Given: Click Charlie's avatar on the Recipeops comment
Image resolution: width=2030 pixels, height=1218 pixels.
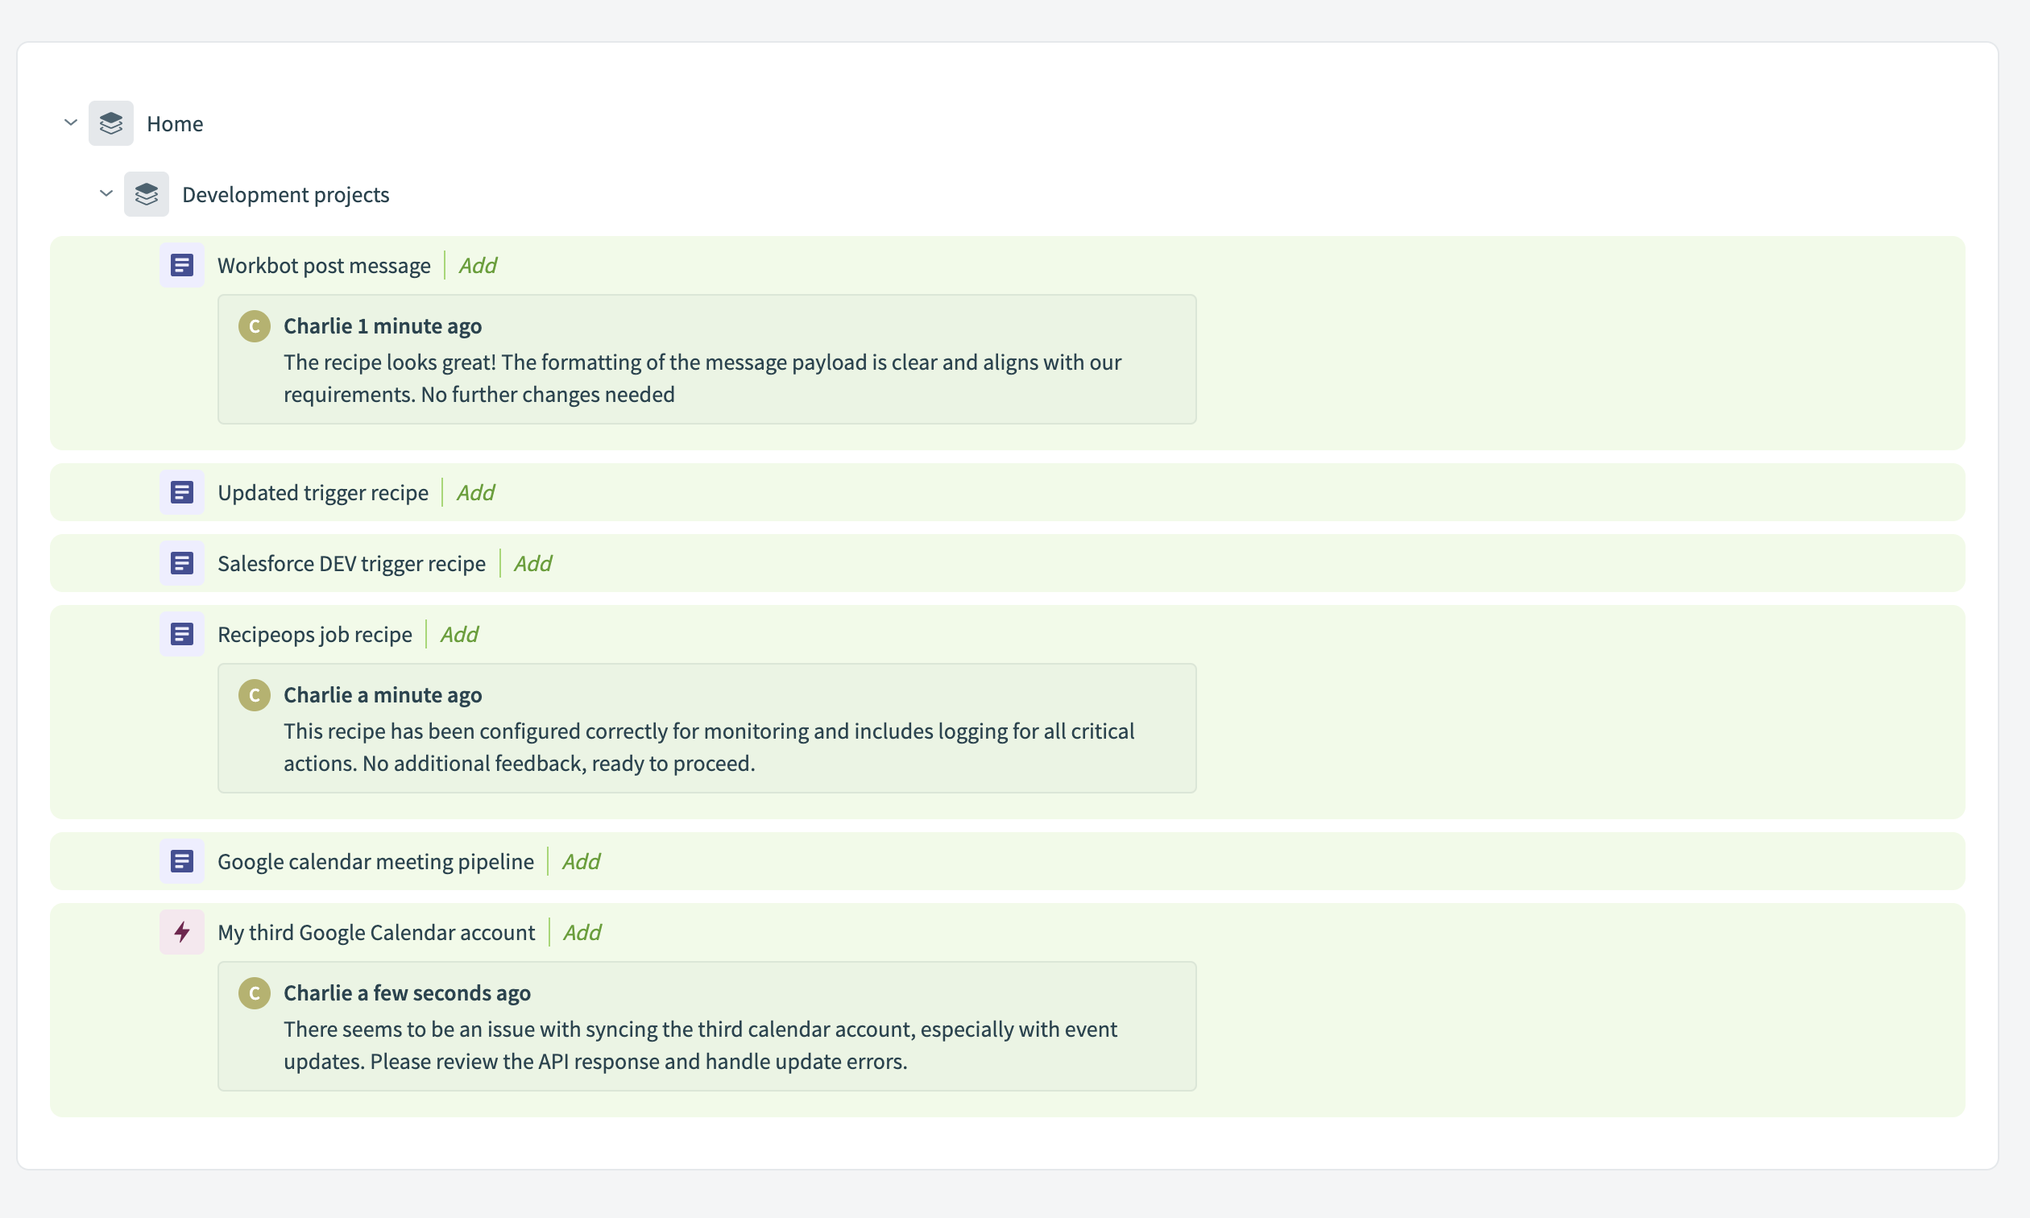Looking at the screenshot, I should click(255, 694).
